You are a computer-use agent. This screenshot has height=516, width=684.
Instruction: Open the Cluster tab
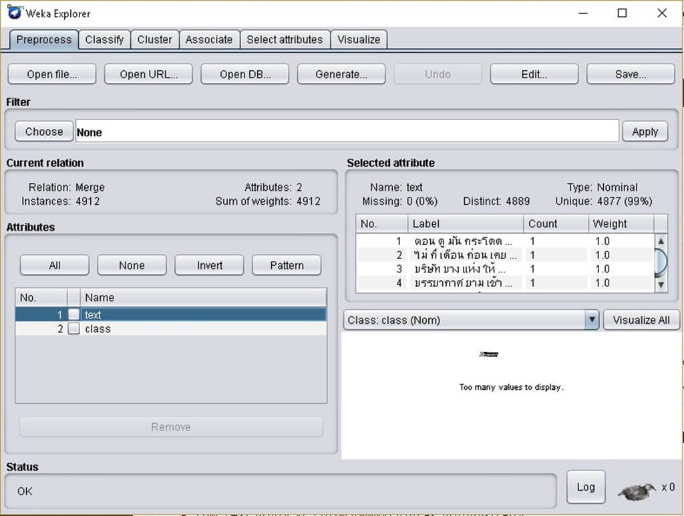click(154, 39)
